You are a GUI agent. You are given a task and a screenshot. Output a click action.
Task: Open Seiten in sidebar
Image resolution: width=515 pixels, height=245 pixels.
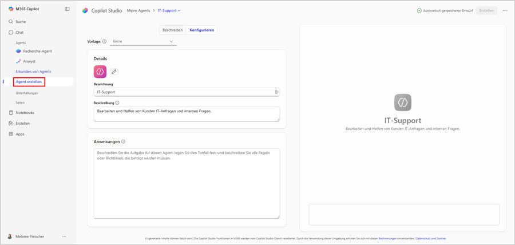click(x=20, y=102)
